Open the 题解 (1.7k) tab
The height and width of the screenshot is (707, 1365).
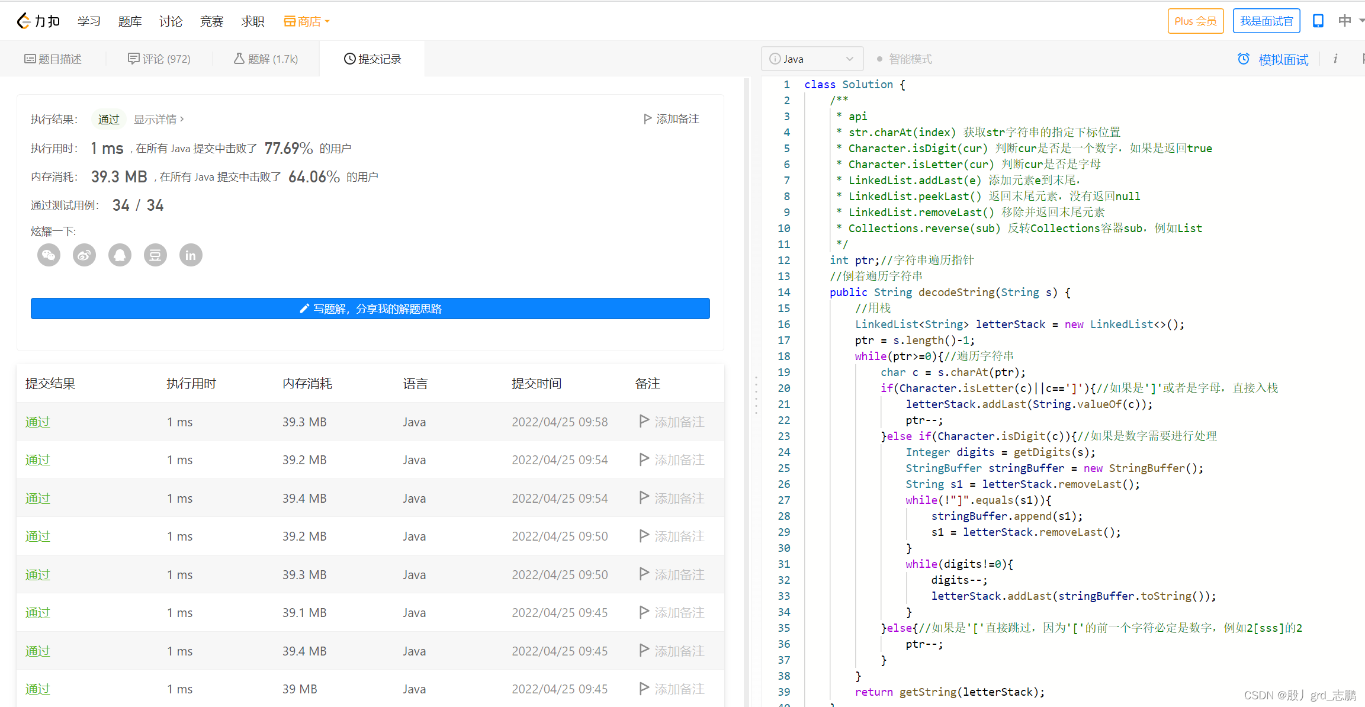[x=266, y=59]
